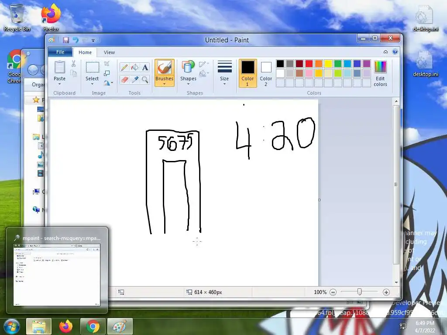
Task: Click the Paste clipboard icon
Action: coord(59,67)
